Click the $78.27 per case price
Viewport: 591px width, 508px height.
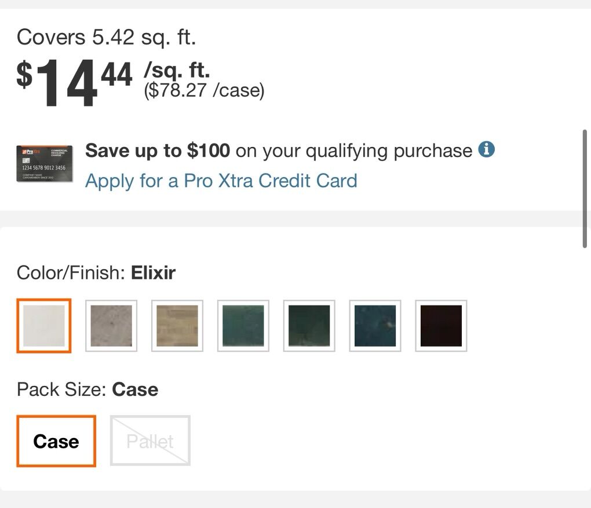204,91
